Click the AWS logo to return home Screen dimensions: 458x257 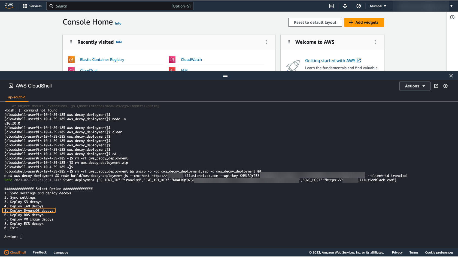pyautogui.click(x=9, y=6)
